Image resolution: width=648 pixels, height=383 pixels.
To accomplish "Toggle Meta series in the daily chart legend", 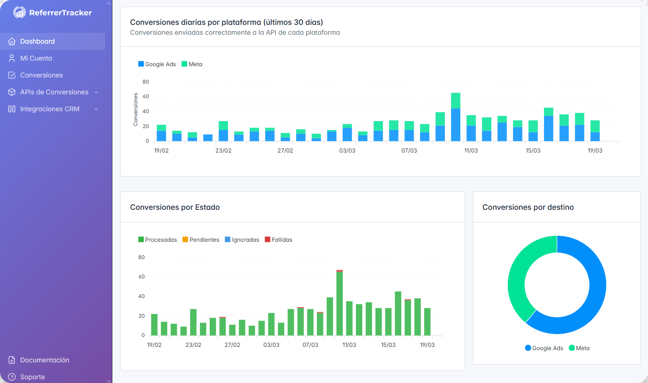I will [x=192, y=64].
